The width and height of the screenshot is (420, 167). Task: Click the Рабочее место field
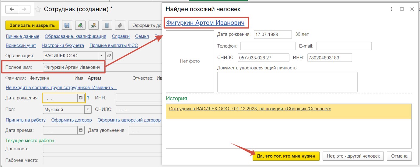pyautogui.click(x=103, y=160)
